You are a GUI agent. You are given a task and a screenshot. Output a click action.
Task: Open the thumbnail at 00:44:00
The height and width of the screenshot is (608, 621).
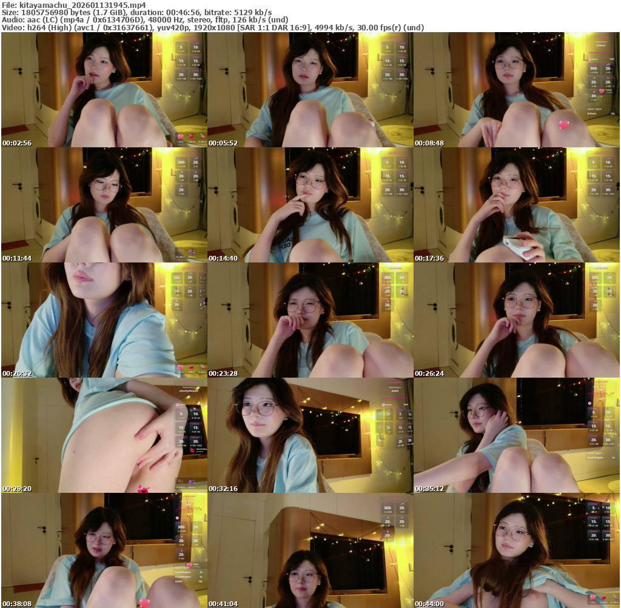click(517, 550)
